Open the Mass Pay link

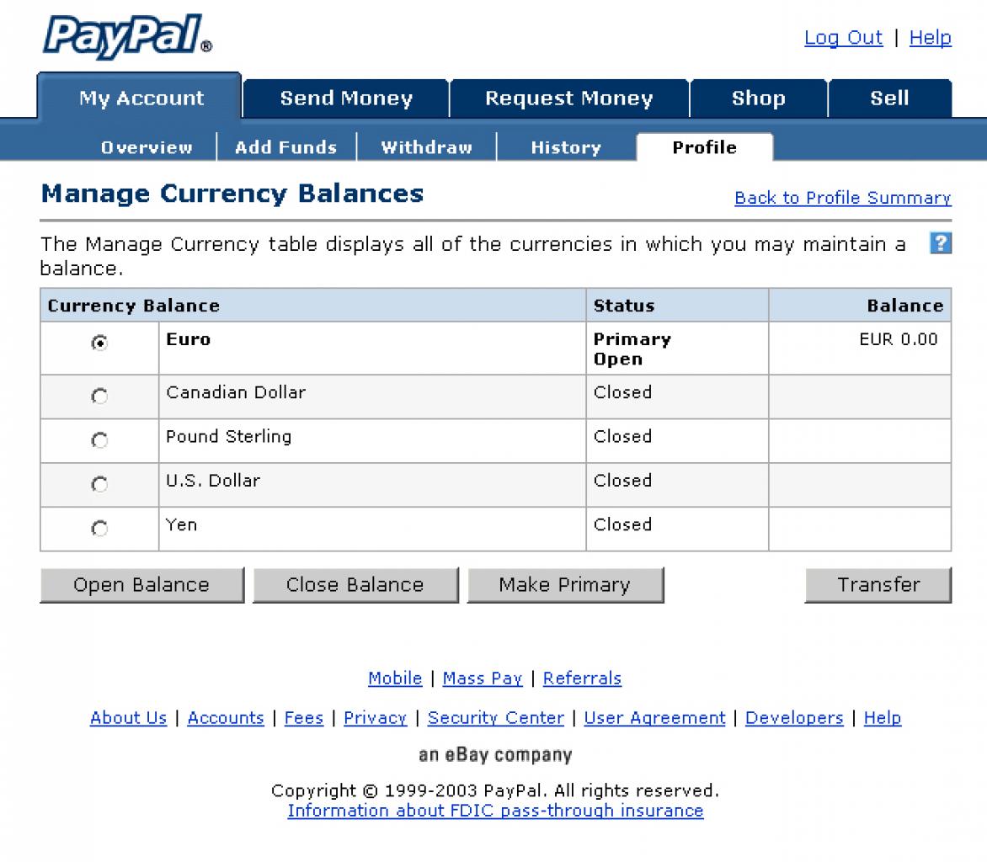[x=483, y=678]
